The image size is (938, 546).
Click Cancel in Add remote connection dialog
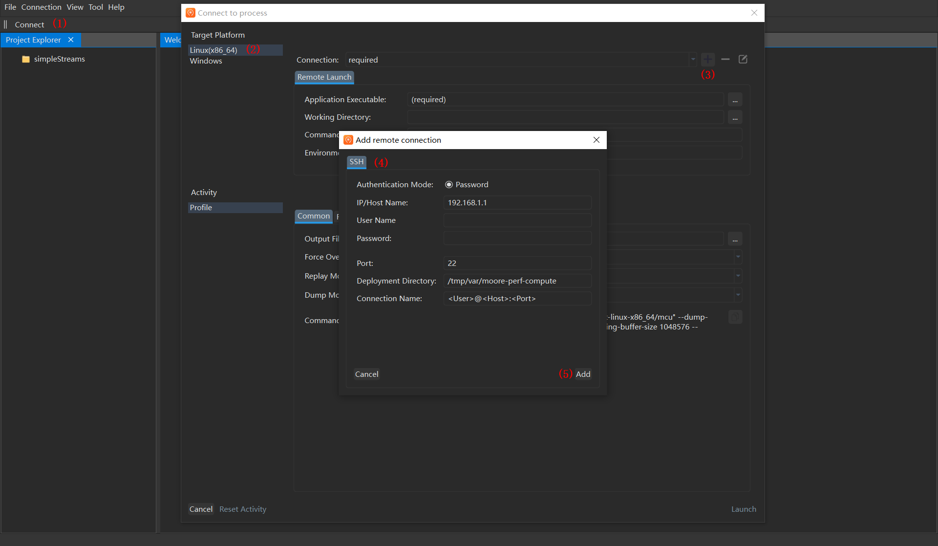point(366,374)
